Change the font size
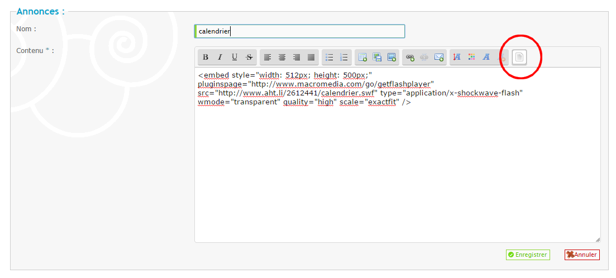Image resolution: width=616 pixels, height=278 pixels. pos(457,57)
